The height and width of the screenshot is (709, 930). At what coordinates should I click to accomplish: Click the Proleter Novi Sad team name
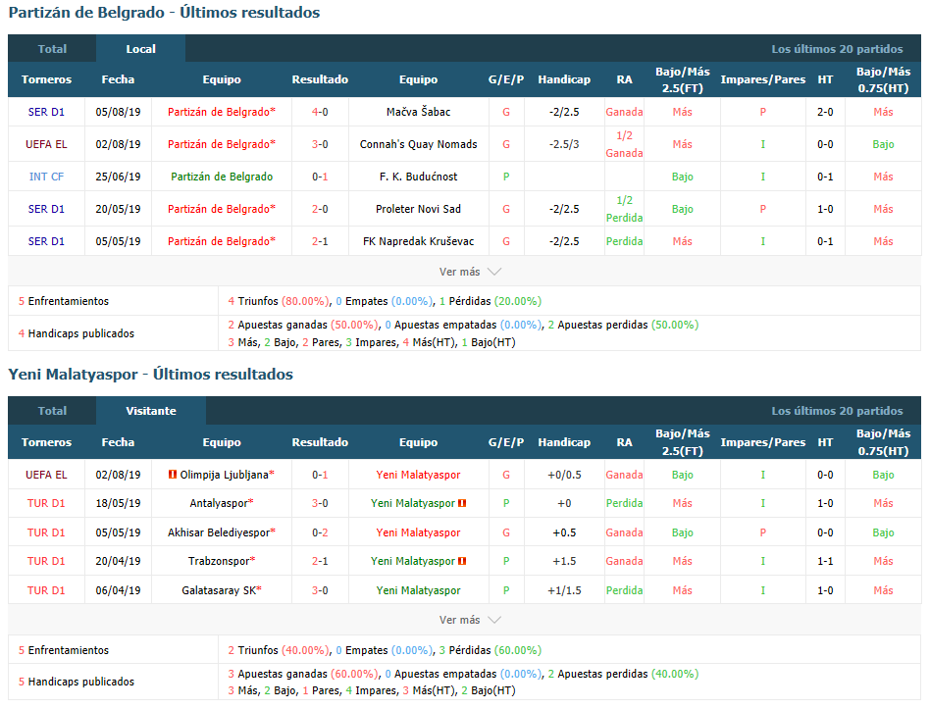[418, 209]
